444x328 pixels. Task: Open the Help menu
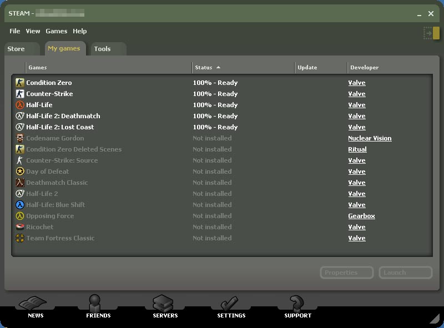pyautogui.click(x=79, y=31)
